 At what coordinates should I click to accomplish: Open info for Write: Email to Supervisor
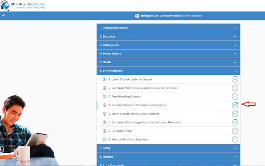click(x=105, y=140)
